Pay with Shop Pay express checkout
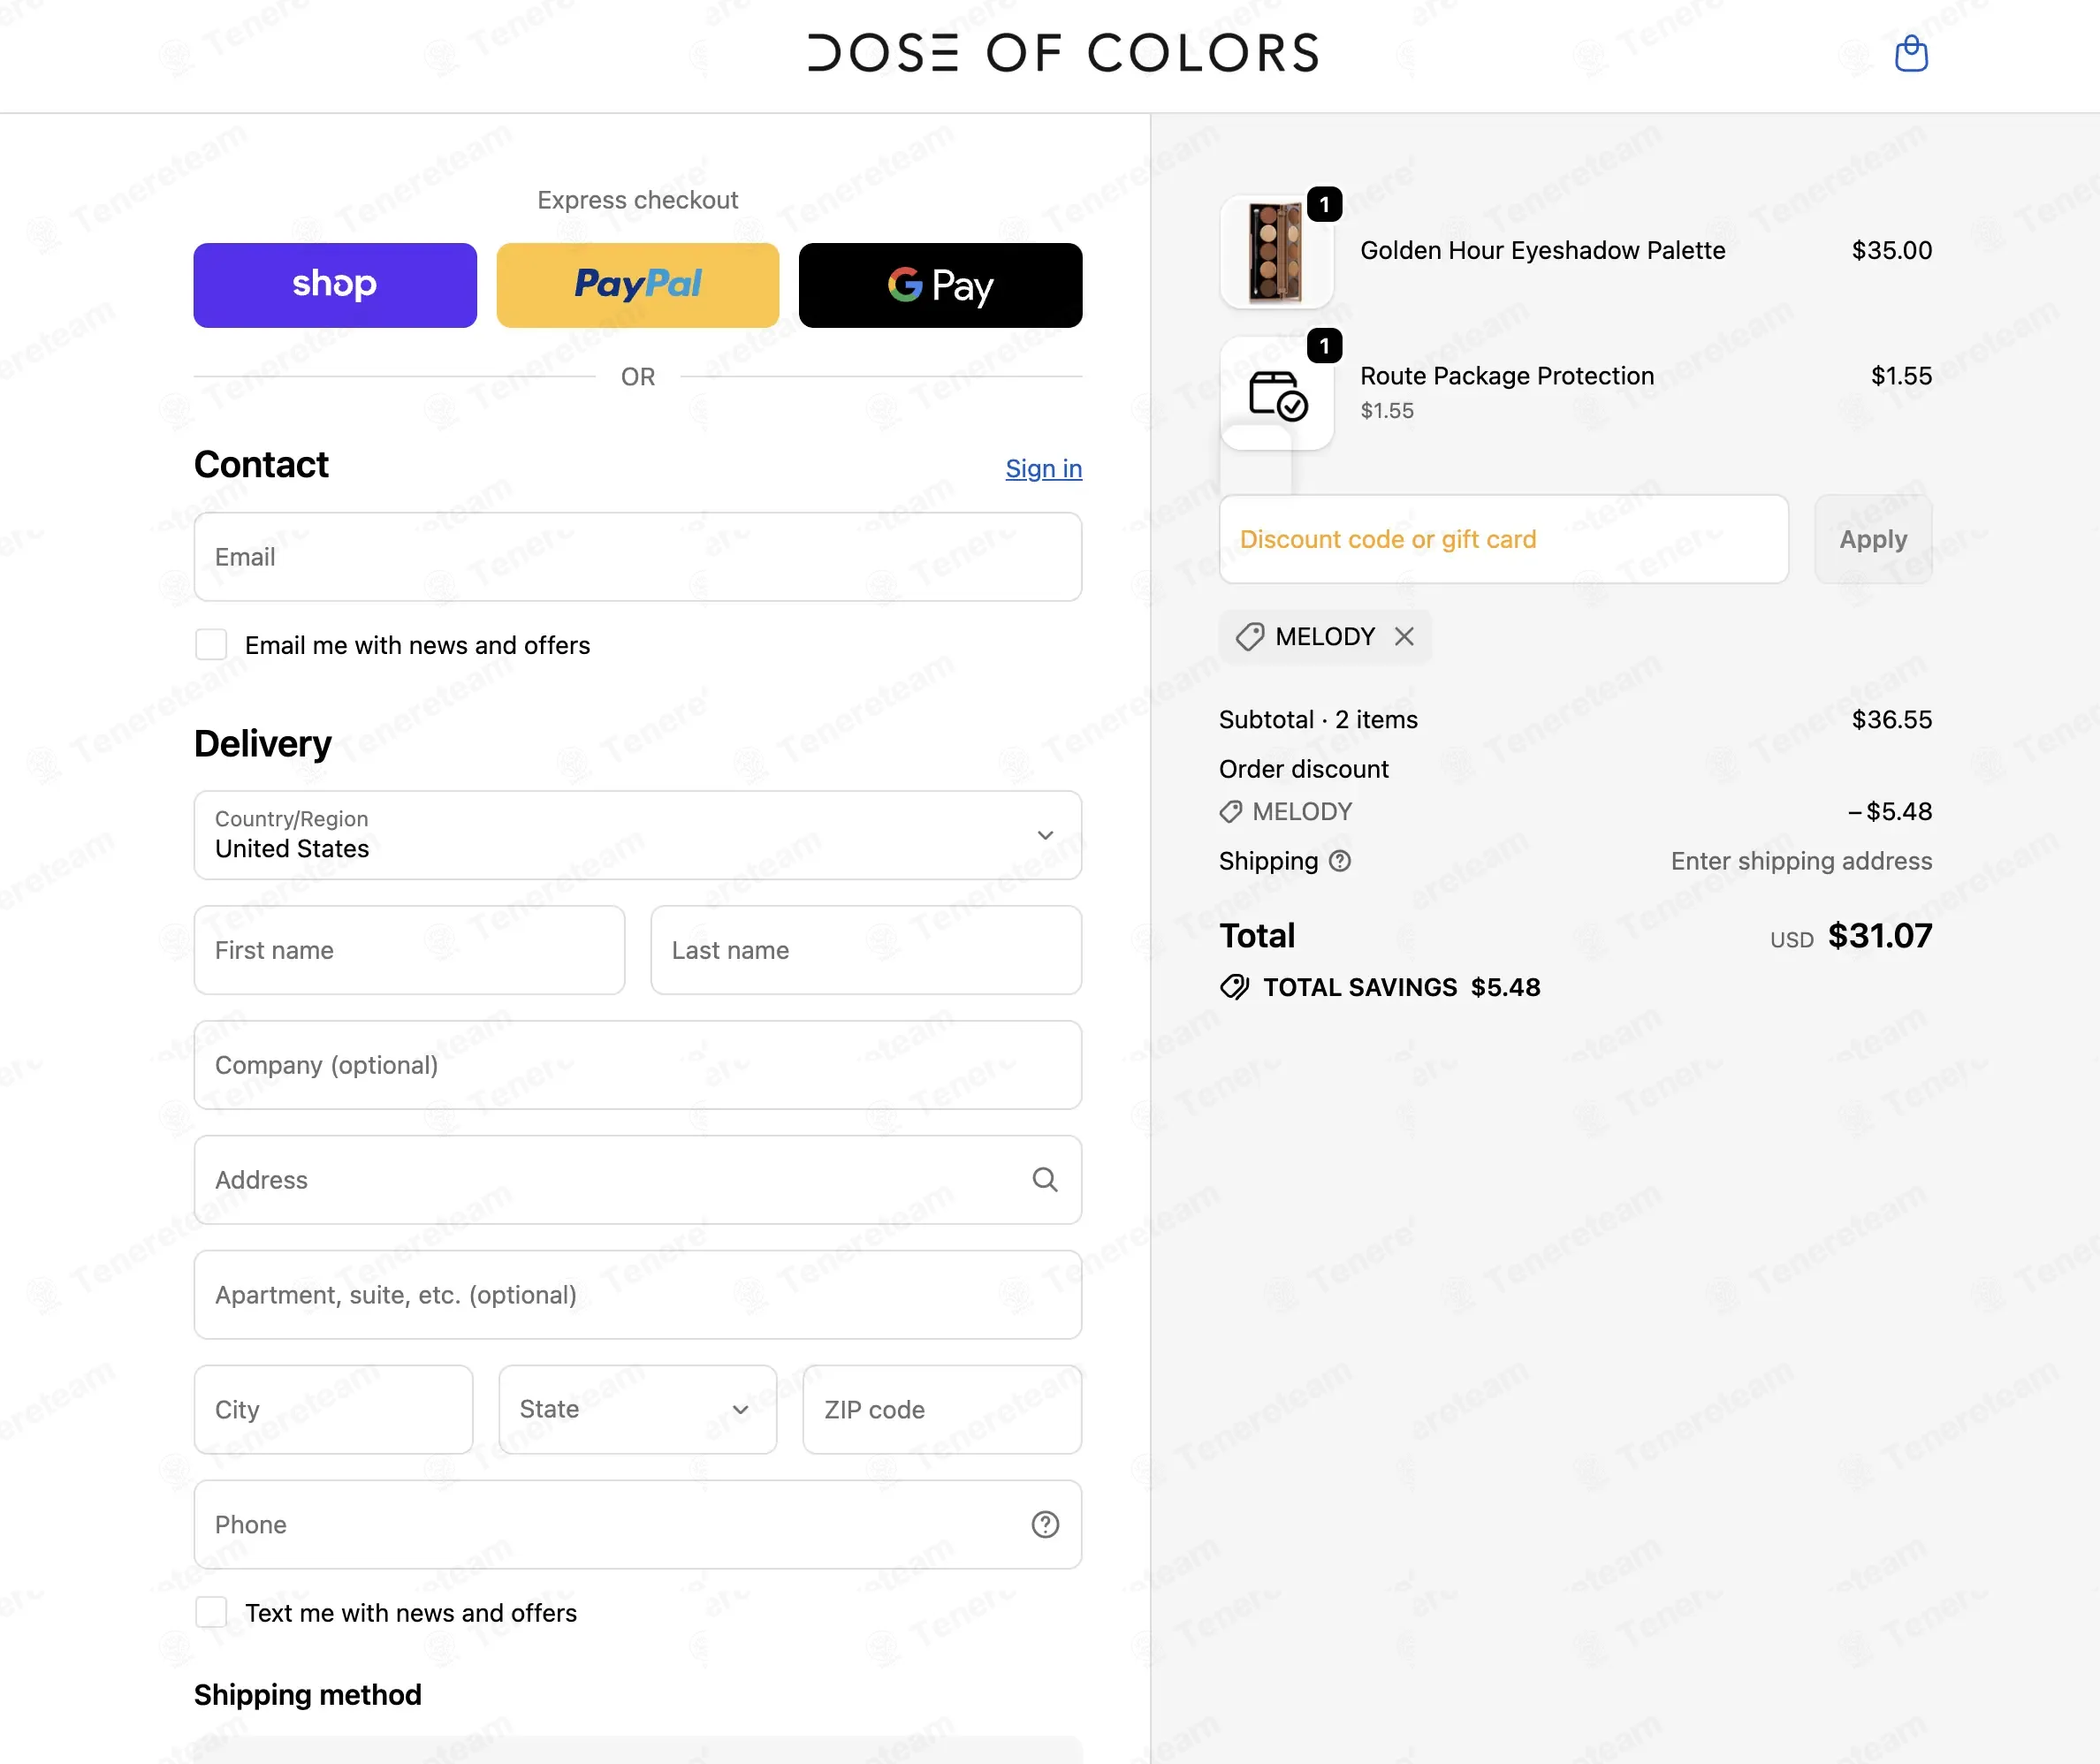 coord(335,285)
